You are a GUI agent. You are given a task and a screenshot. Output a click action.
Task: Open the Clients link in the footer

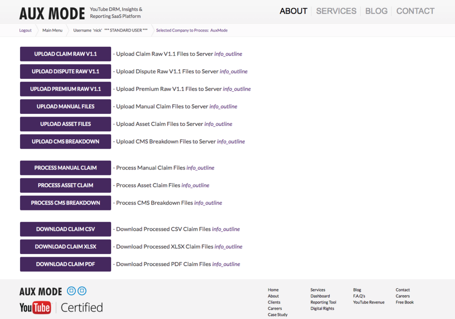tap(274, 302)
